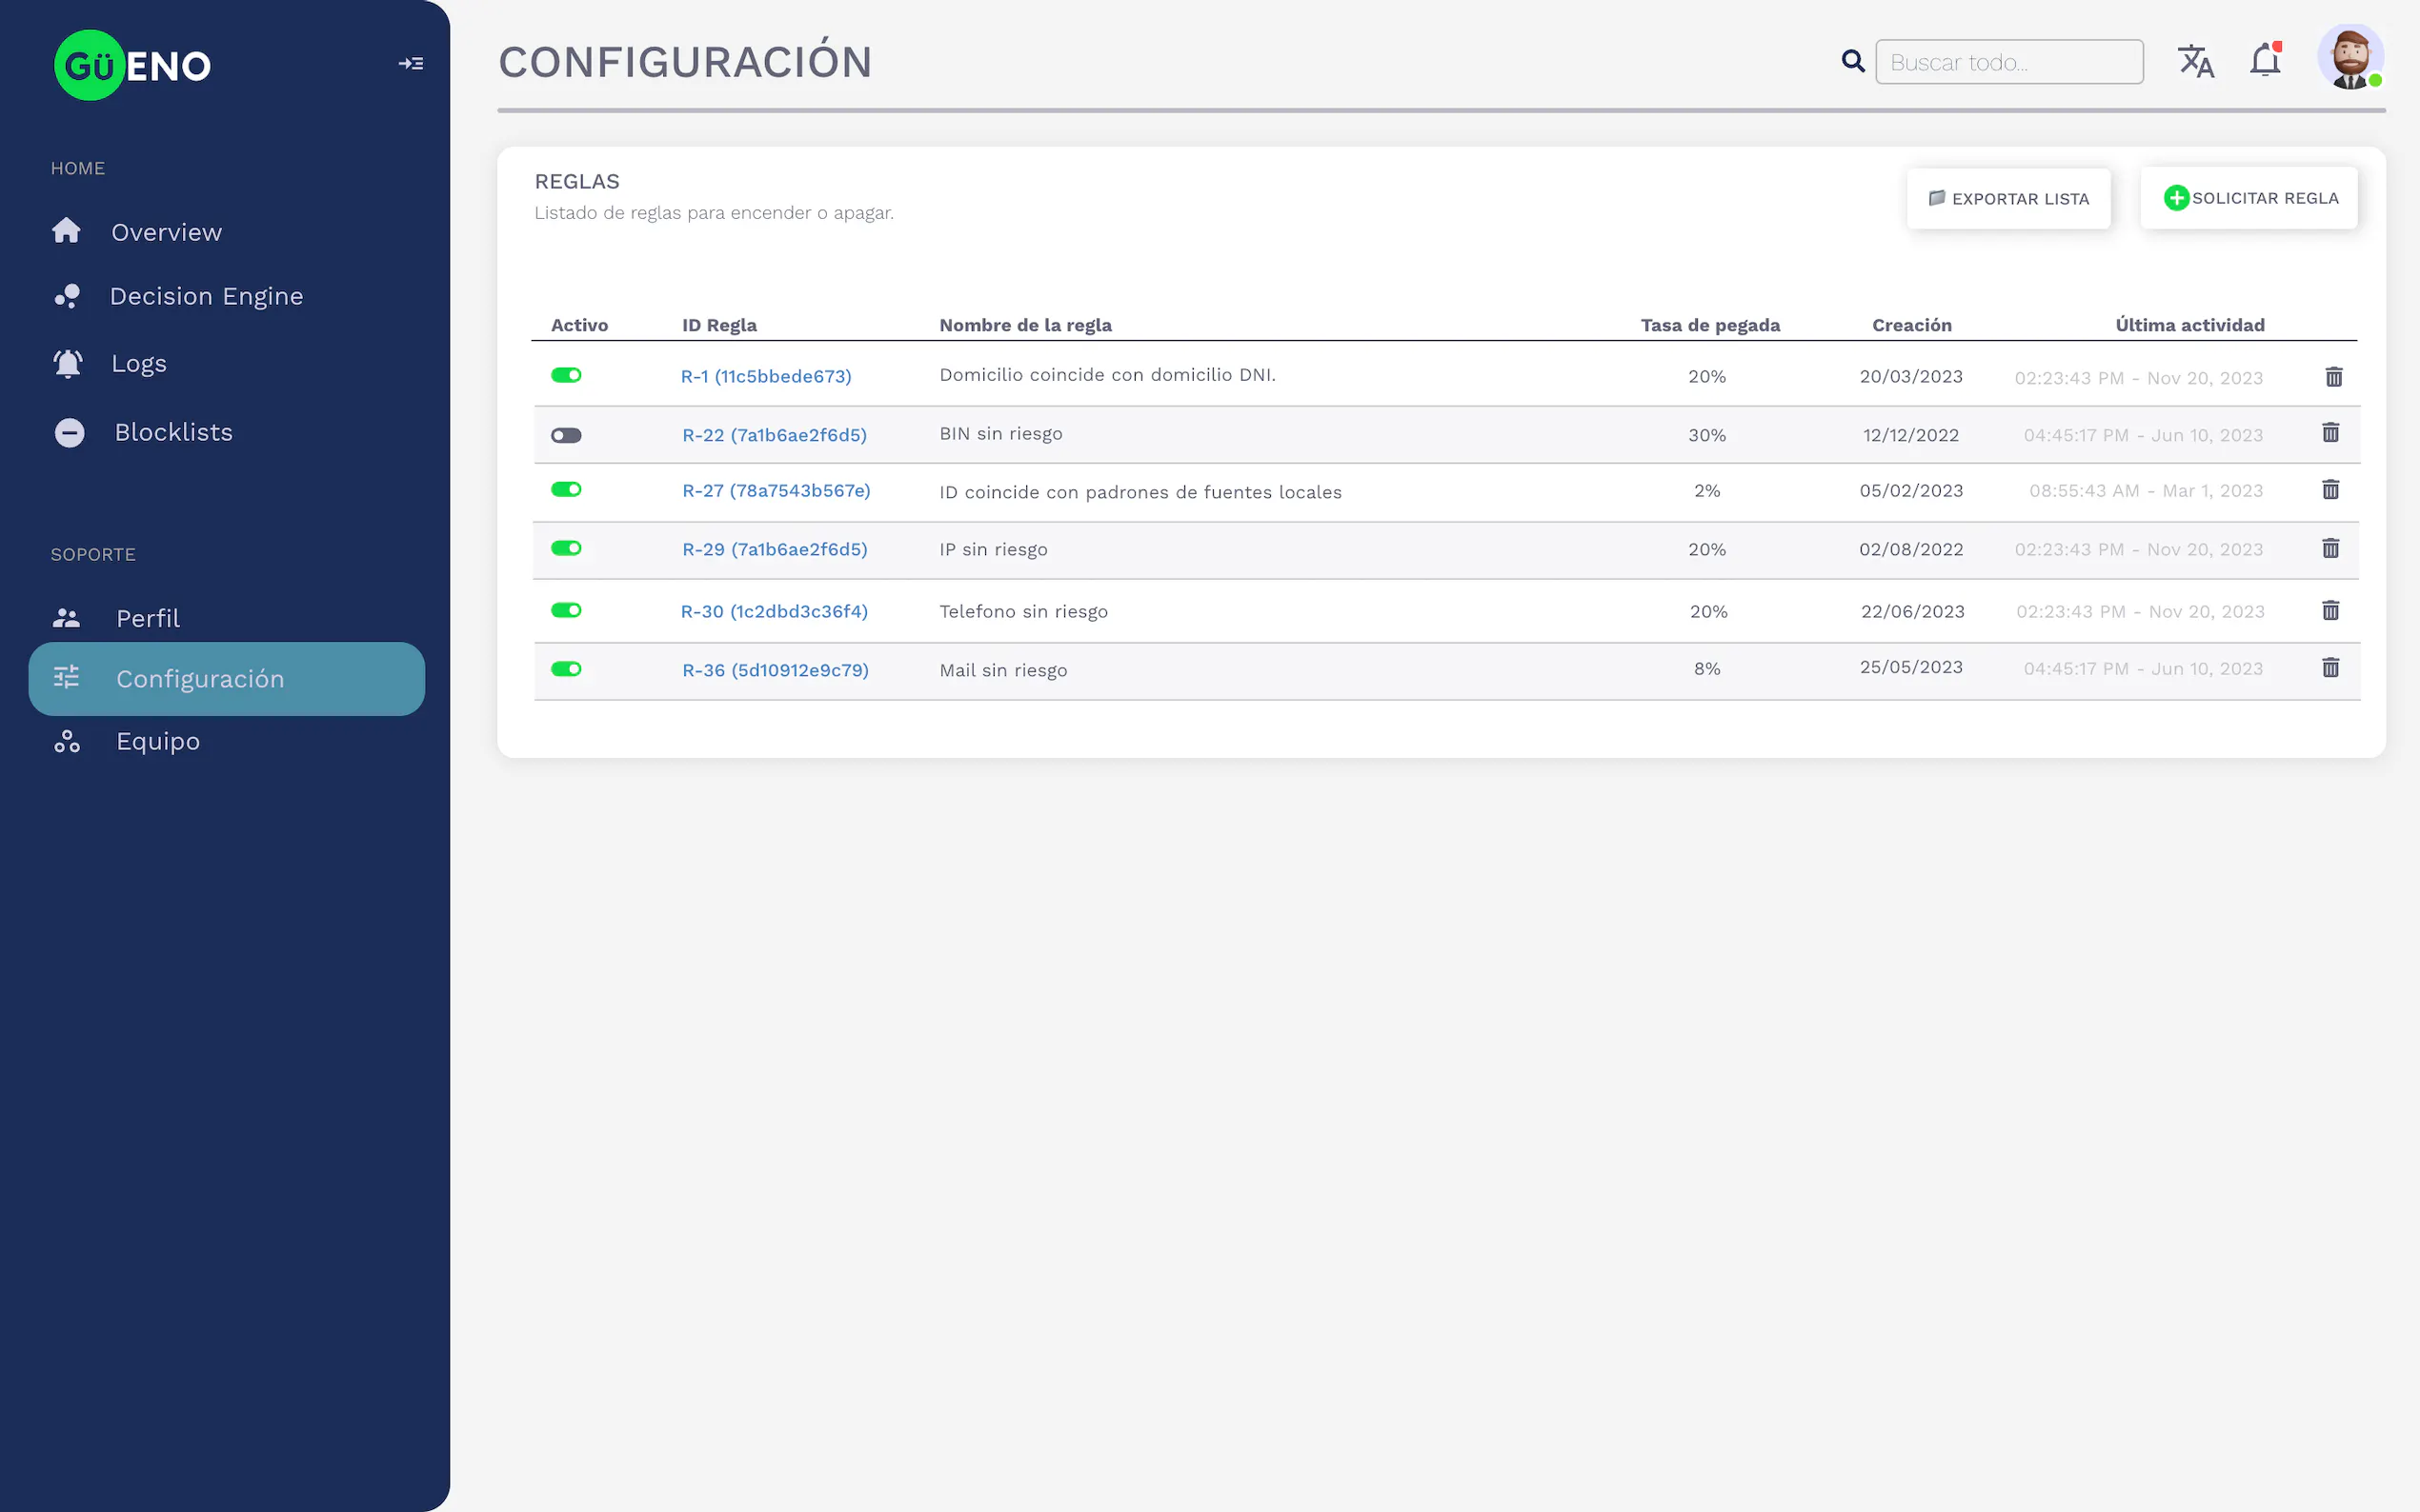Open rule link R-22 (7a1b6ae2f6d5)
This screenshot has height=1512, width=2420.
pos(775,435)
